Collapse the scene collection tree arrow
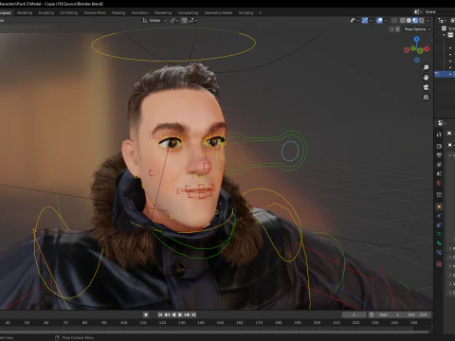The height and width of the screenshot is (341, 455). point(444,35)
